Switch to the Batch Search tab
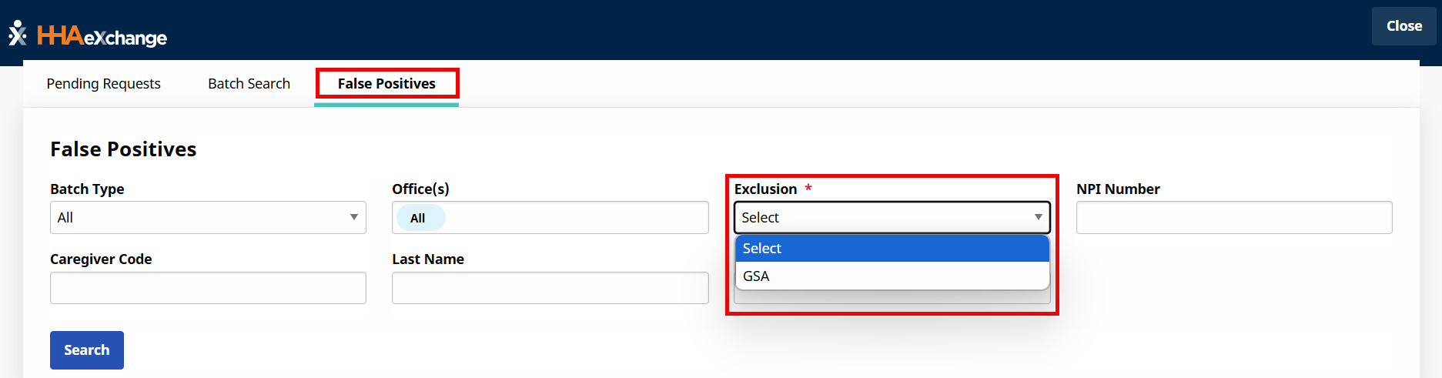This screenshot has width=1442, height=378. (x=249, y=83)
